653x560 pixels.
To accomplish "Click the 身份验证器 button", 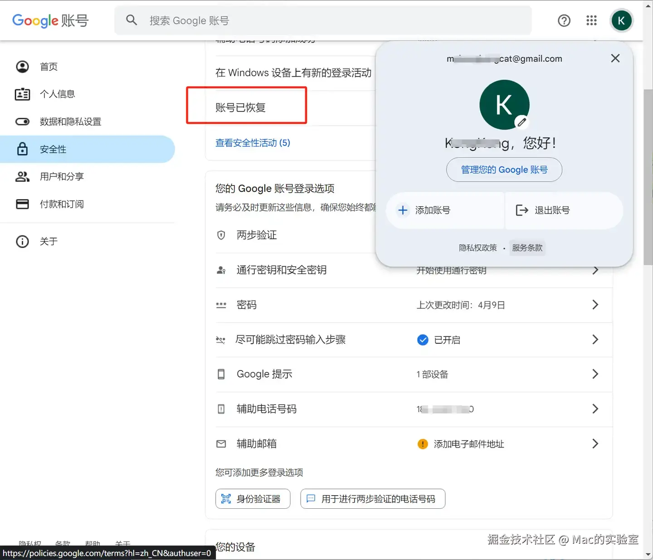I will tap(253, 499).
